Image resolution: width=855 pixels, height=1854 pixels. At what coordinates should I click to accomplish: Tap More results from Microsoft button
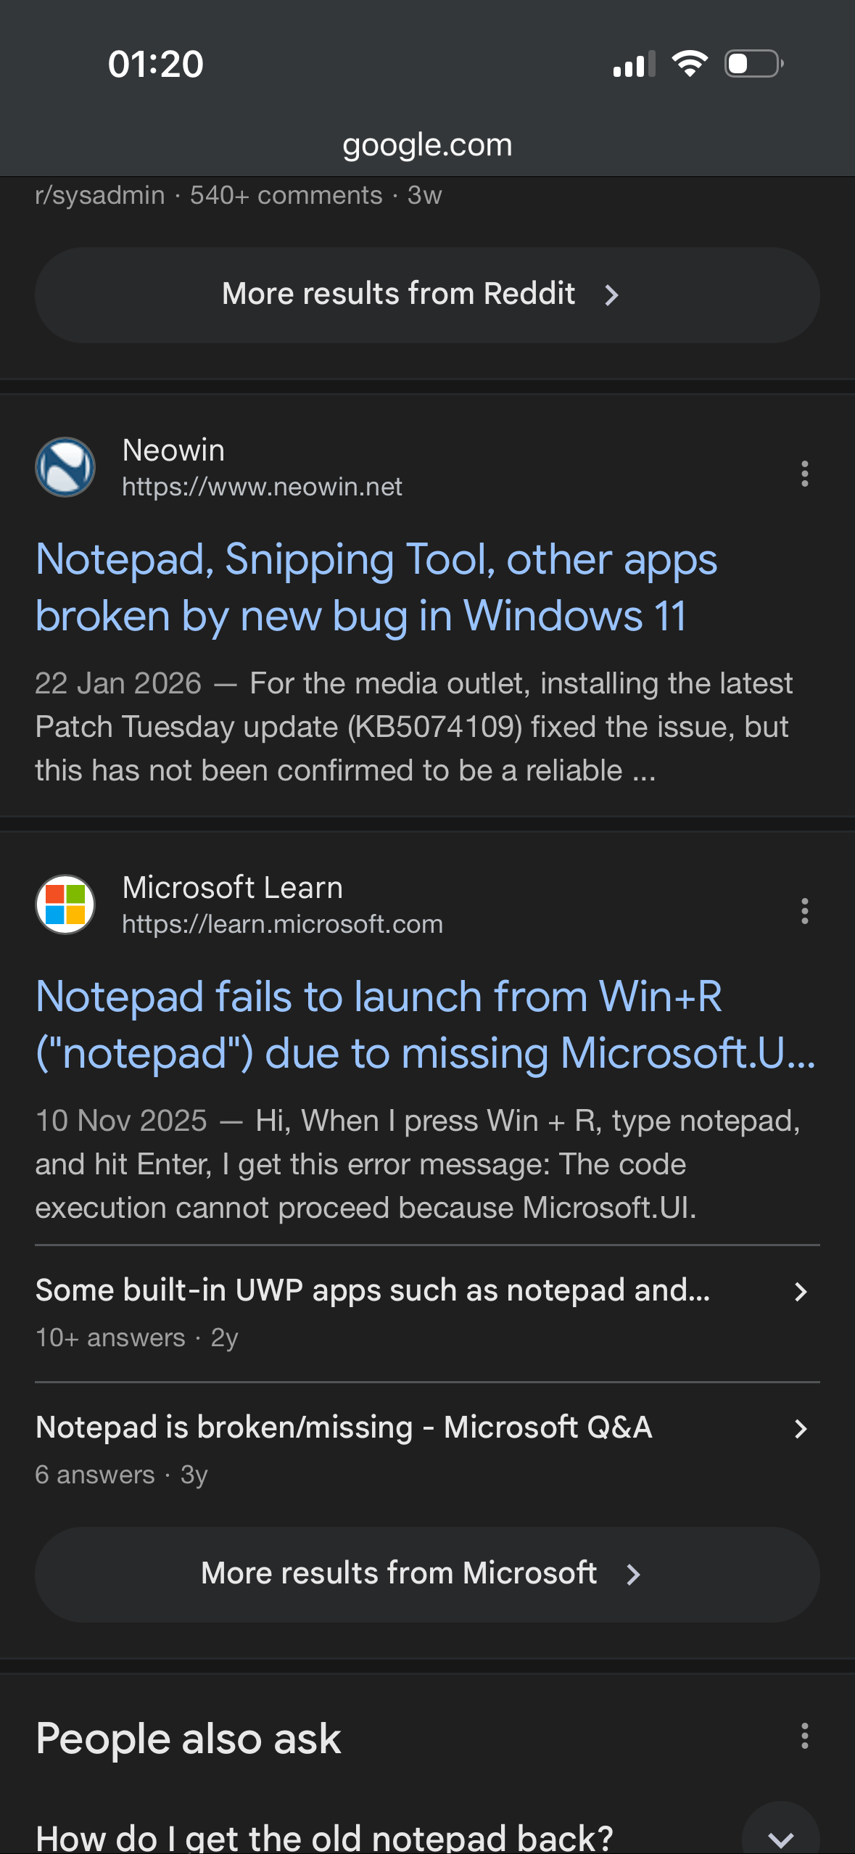pyautogui.click(x=427, y=1574)
